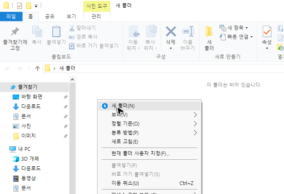
Task: Open 빠른 연결 dropdown
Action: 236,37
